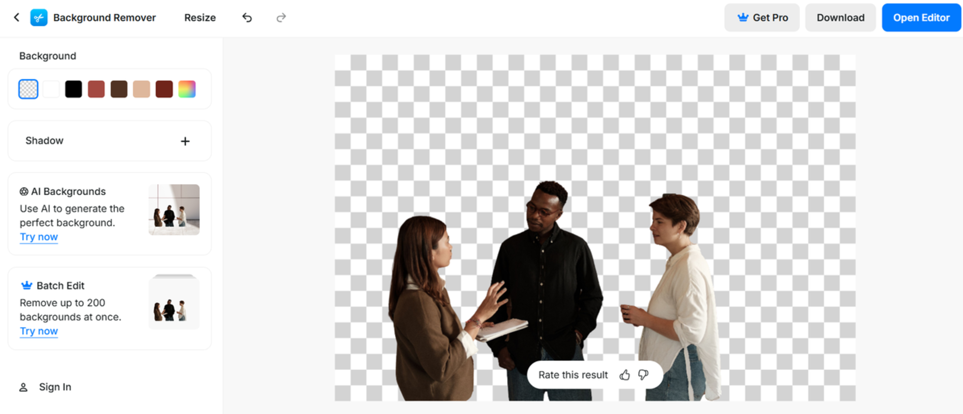
Task: Click the Sign In person icon
Action: [24, 387]
